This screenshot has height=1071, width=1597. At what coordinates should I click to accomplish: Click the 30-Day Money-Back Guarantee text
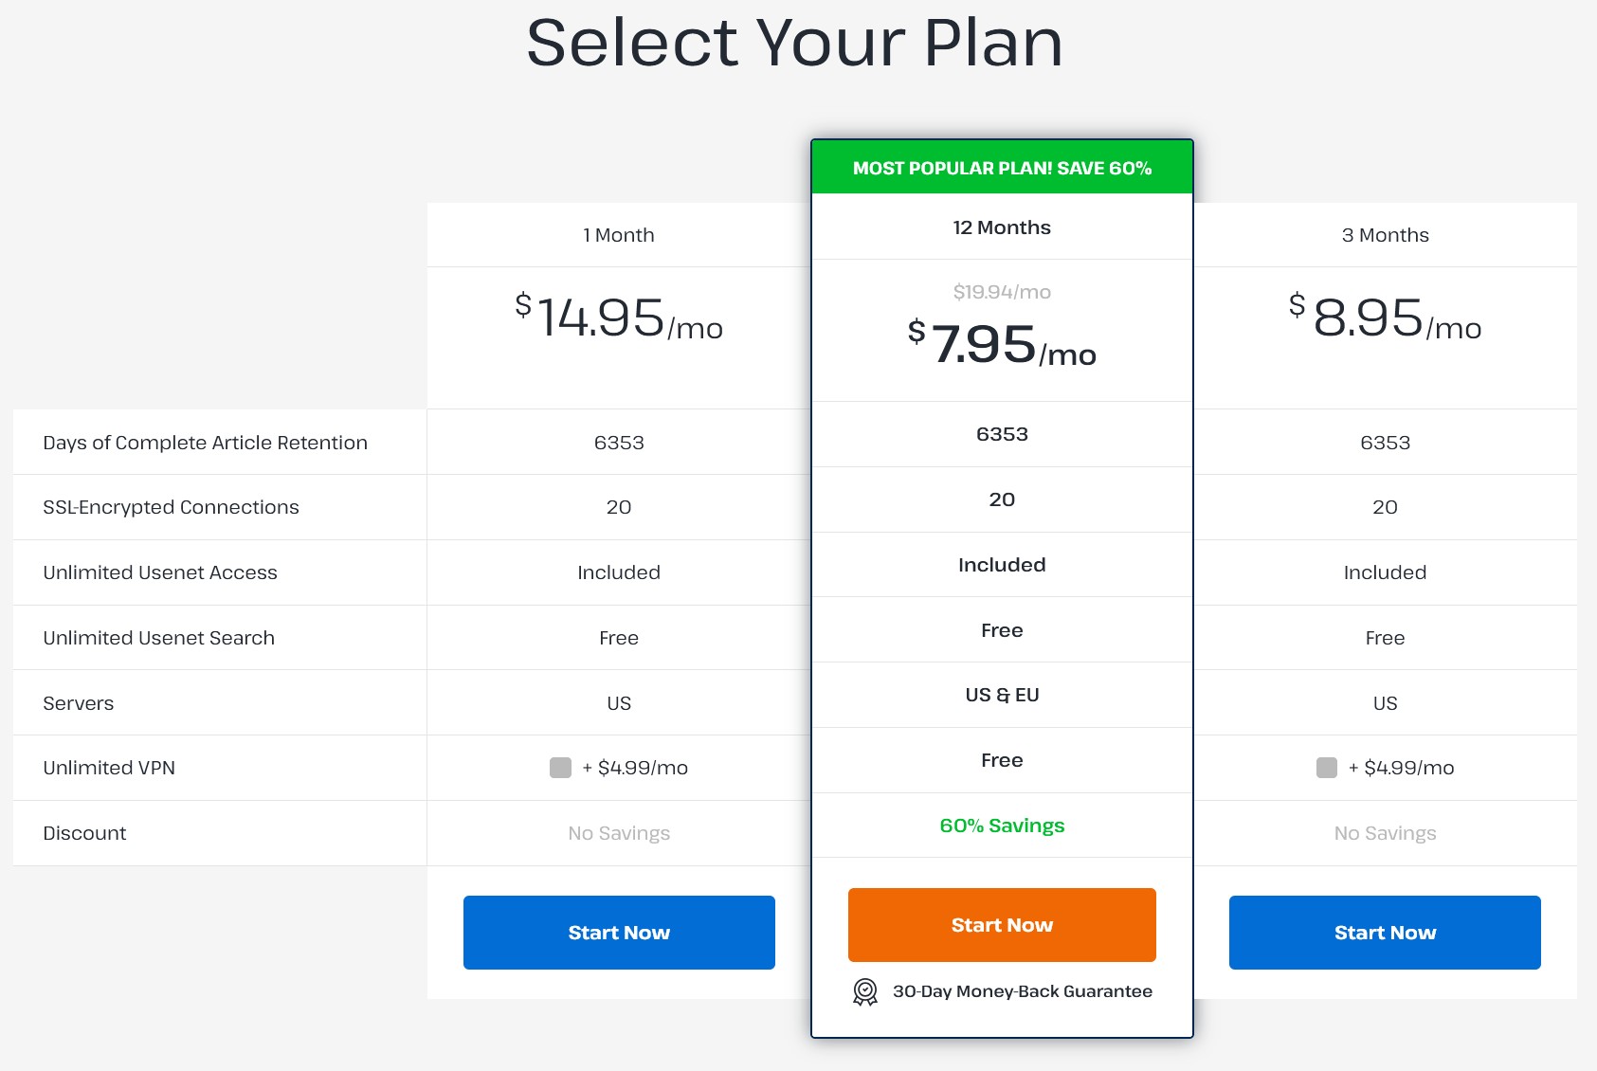[1022, 991]
